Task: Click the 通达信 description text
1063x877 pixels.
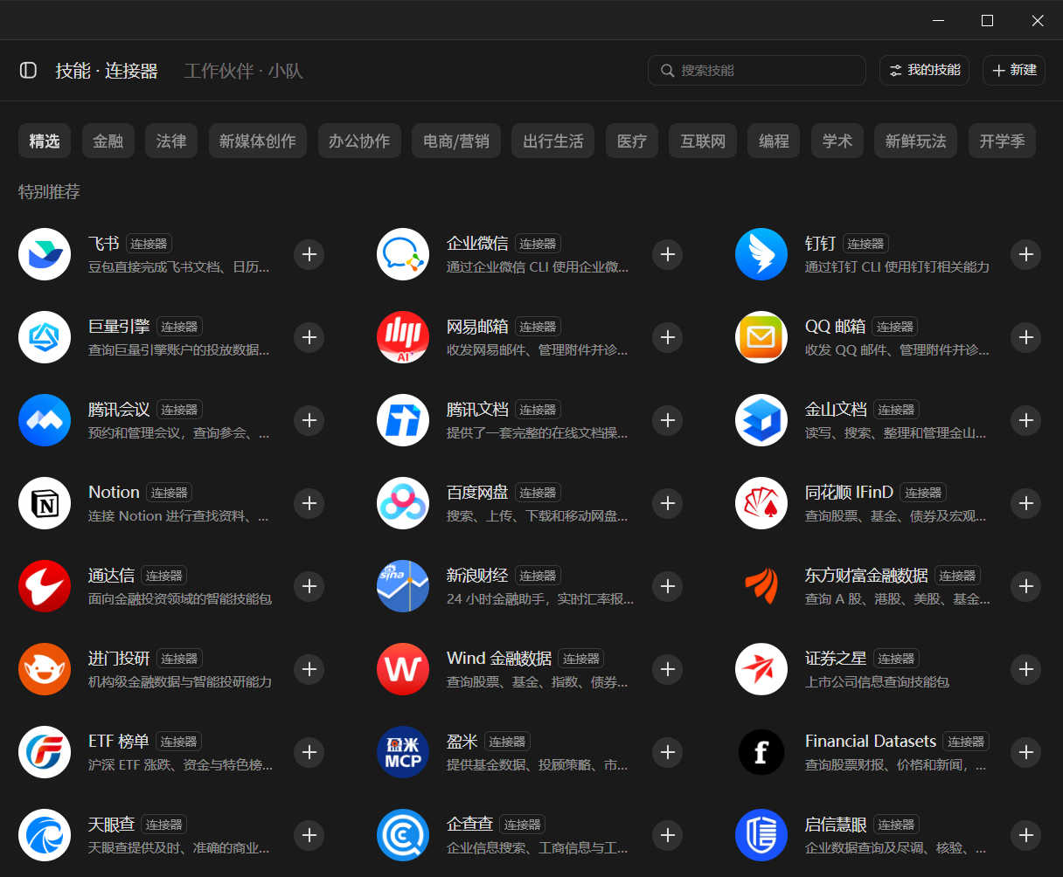Action: pos(180,598)
